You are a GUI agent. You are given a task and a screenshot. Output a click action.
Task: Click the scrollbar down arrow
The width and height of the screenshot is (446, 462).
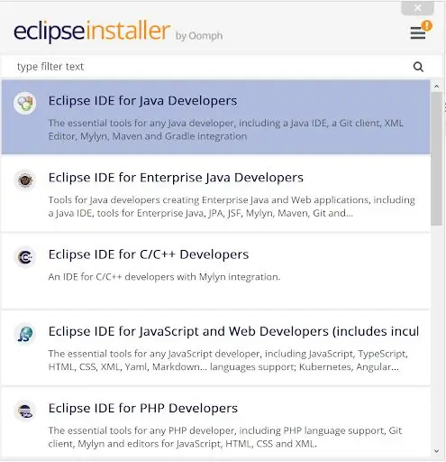coord(436,451)
